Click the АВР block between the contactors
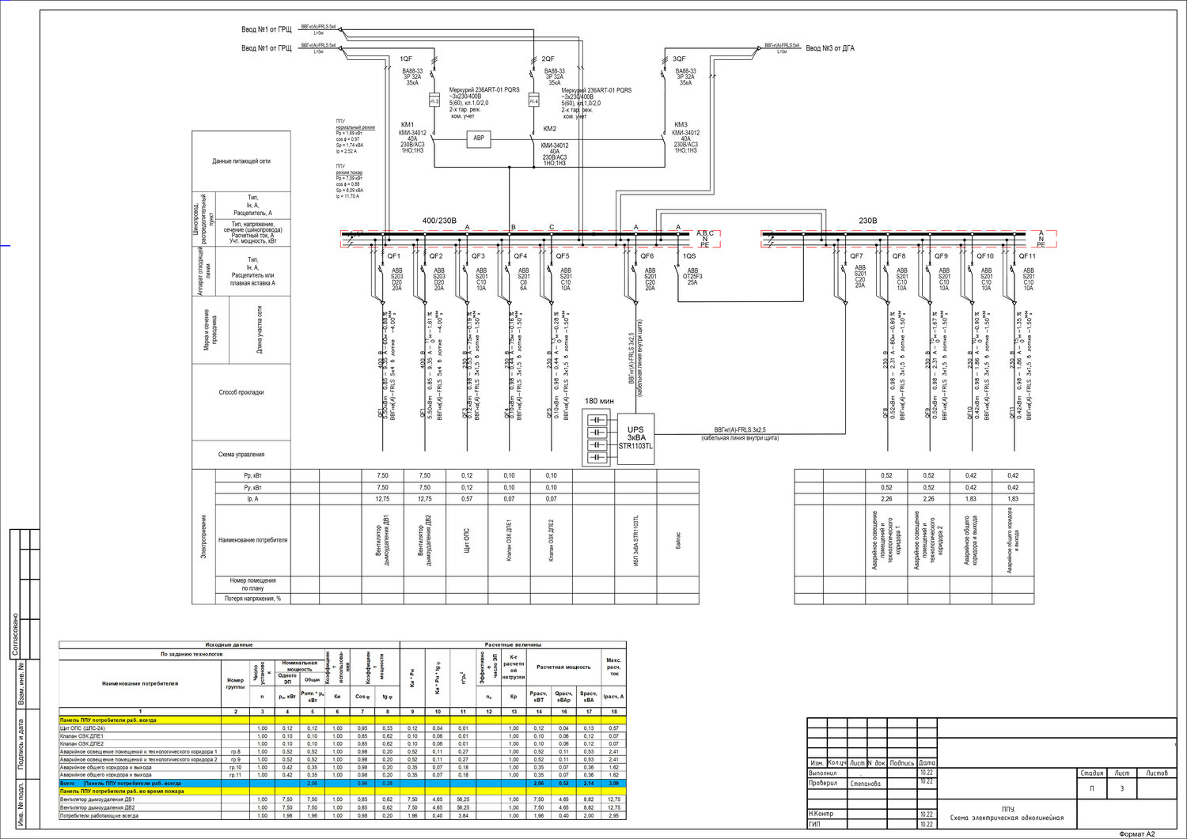Image resolution: width=1187 pixels, height=839 pixels. [479, 138]
